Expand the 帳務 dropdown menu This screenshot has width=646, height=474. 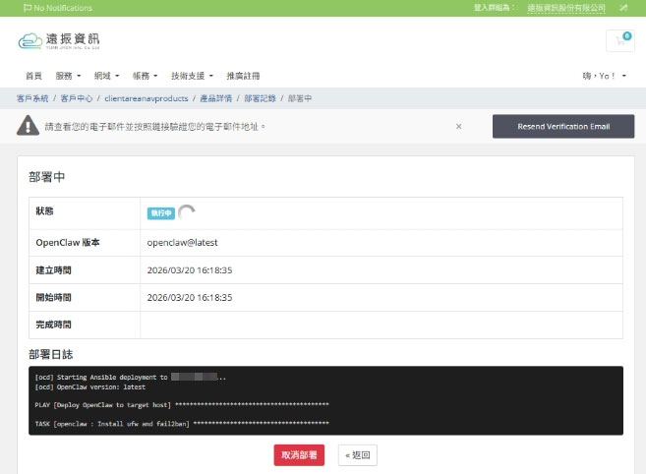[146, 76]
